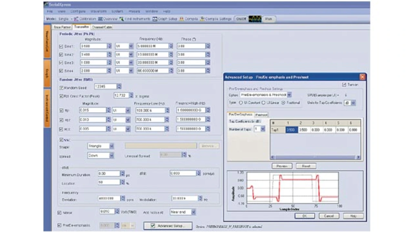Image resolution: width=413 pixels, height=232 pixels.
Task: Toggle the Sine2 periodic jitter checkbox
Action: 61,55
